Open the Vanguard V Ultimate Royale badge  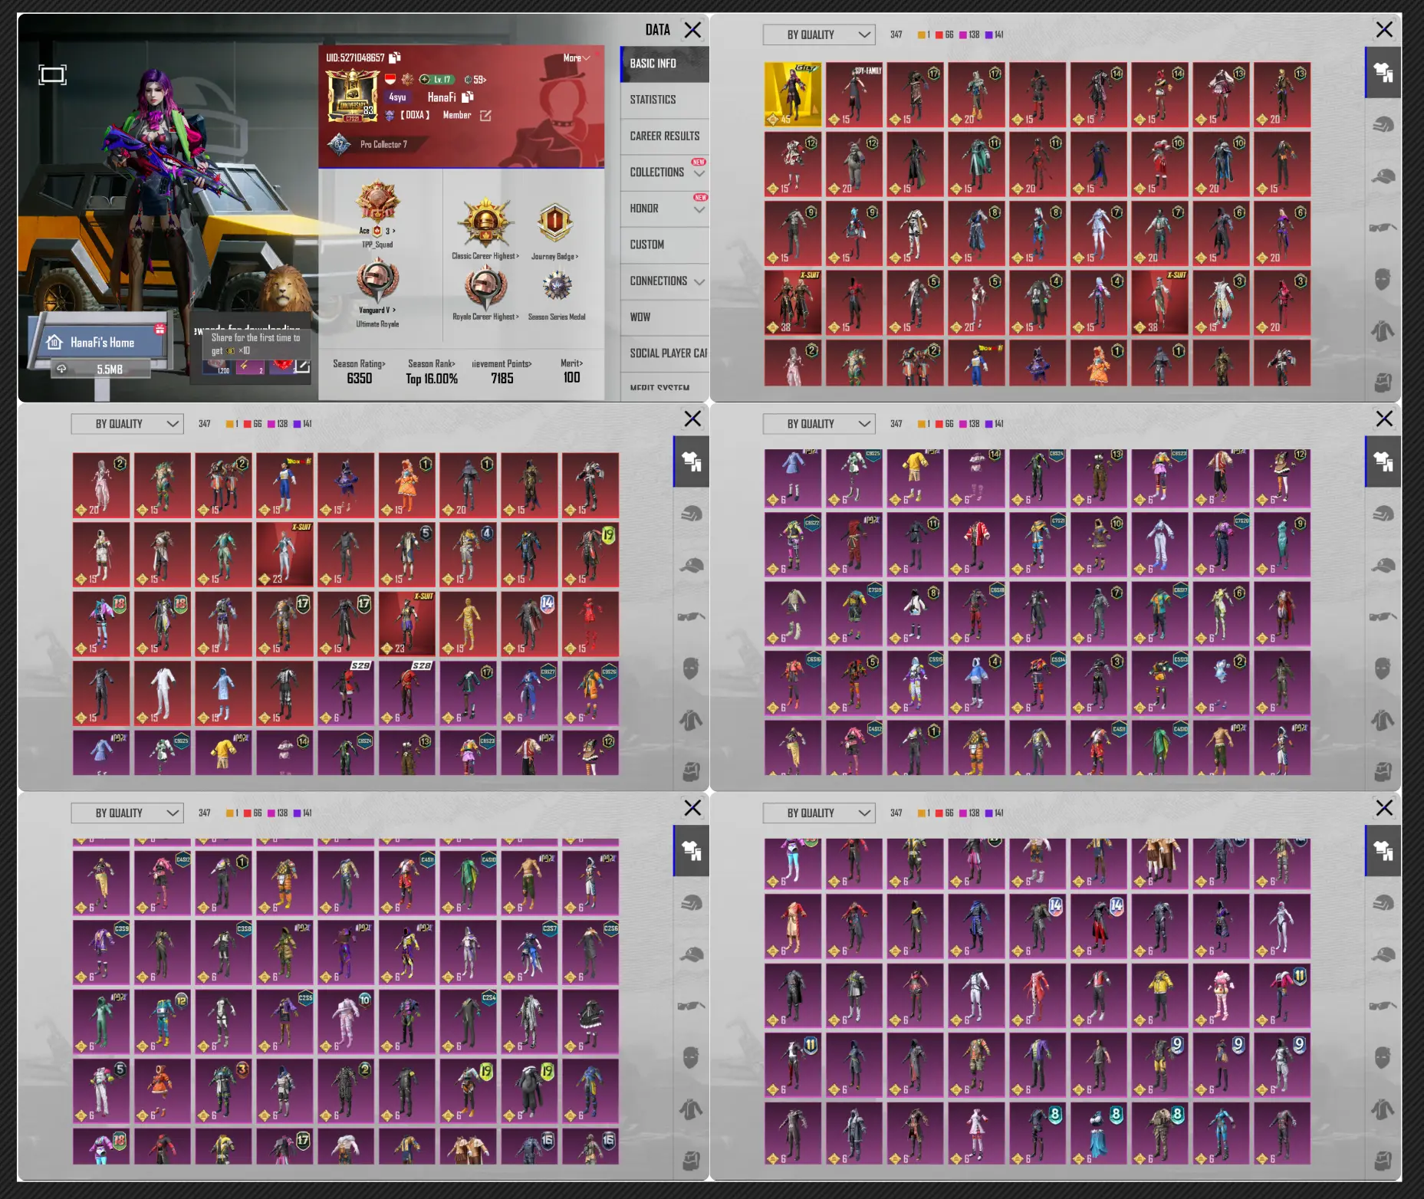[x=377, y=281]
